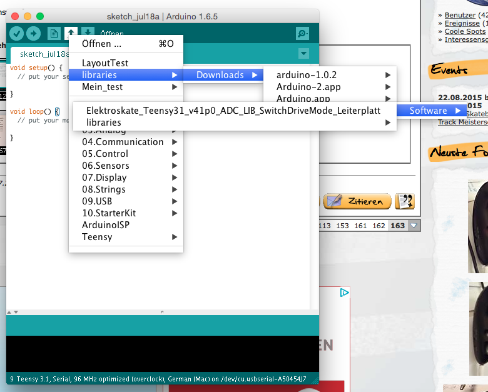Click the 'void loop()' code line
Viewport: 488px width, 392px height.
[34, 111]
